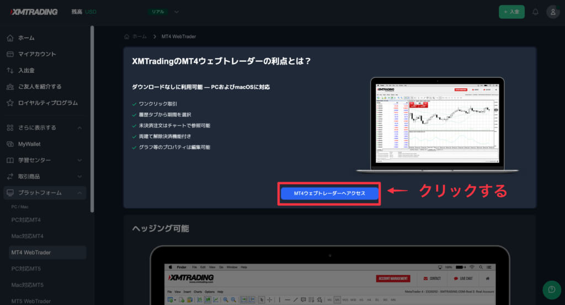
Task: Click the breadcrumb home icon
Action: point(126,36)
